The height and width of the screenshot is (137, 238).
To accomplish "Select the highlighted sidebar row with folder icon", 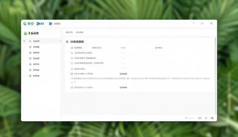I will click(x=42, y=41).
